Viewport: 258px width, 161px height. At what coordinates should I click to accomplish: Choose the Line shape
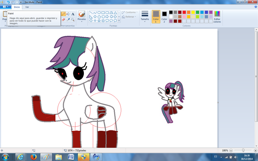91,12
